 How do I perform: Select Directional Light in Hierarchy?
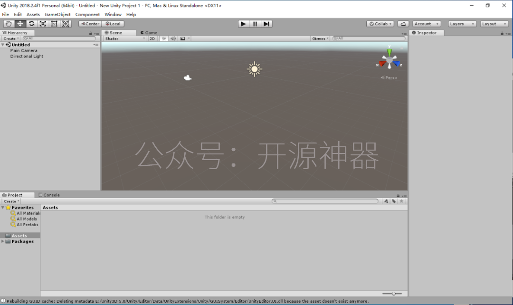tap(27, 56)
